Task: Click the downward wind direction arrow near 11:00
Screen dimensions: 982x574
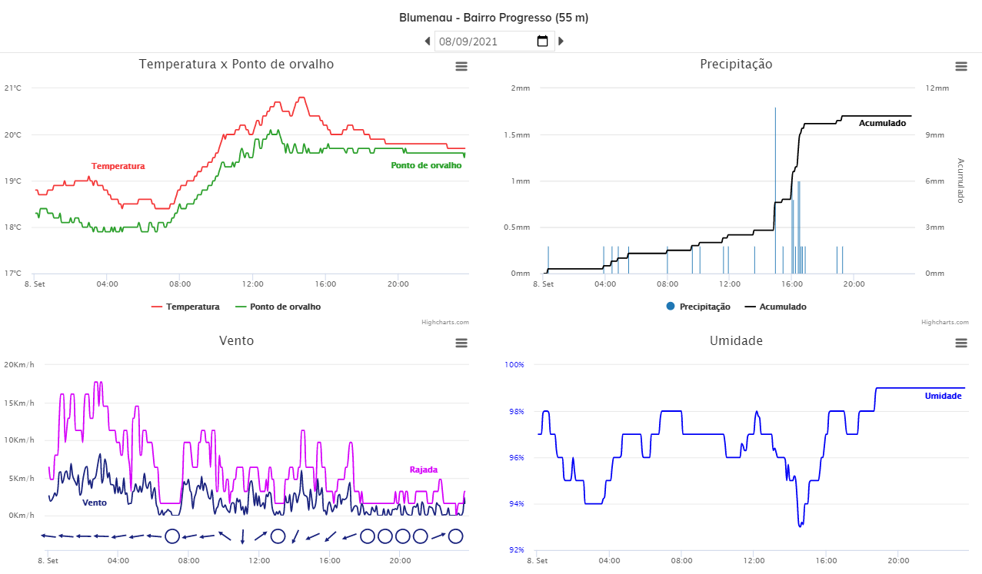Action: [x=243, y=536]
